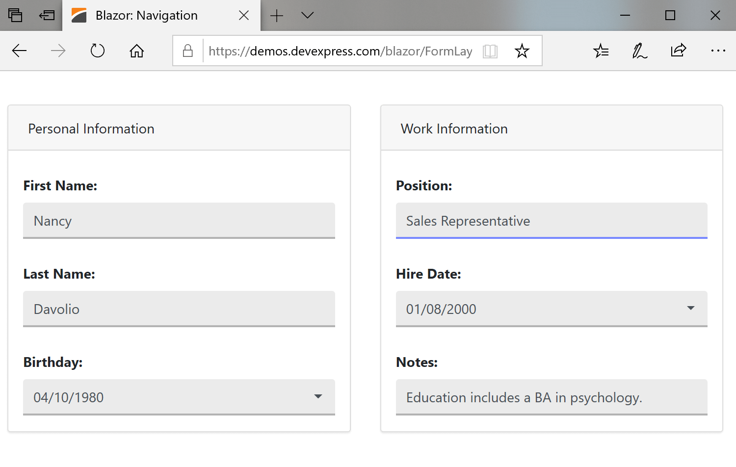Open the Birthday date picker dropdown
The width and height of the screenshot is (736, 467).
(318, 396)
